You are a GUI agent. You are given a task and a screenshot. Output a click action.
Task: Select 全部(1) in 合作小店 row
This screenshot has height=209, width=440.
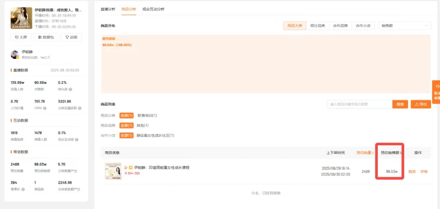pos(126,136)
